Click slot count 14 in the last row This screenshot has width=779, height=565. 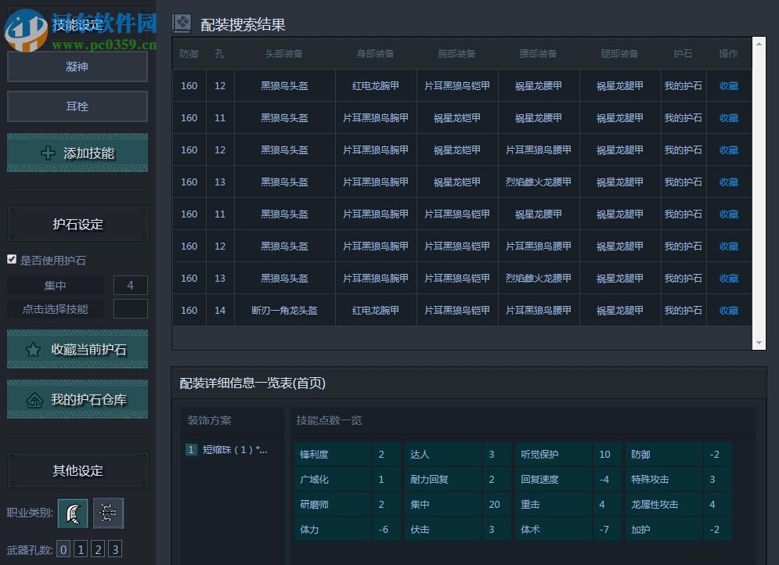(219, 310)
